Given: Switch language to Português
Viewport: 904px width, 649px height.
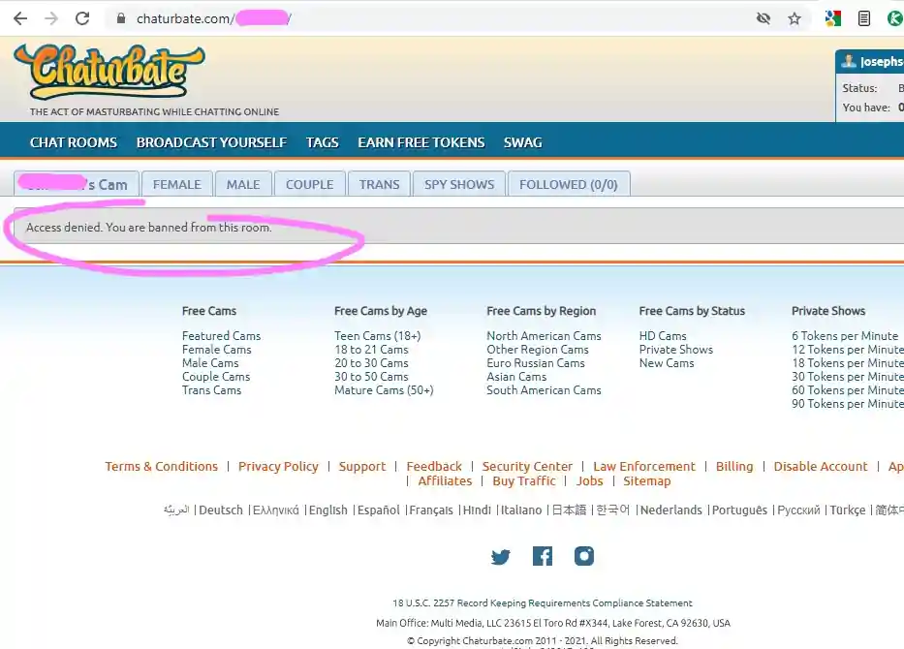Looking at the screenshot, I should [x=739, y=510].
